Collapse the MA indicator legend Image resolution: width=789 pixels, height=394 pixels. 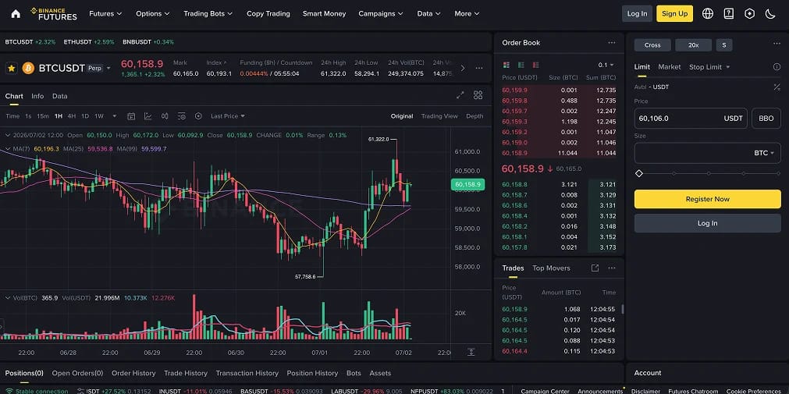tap(8, 149)
